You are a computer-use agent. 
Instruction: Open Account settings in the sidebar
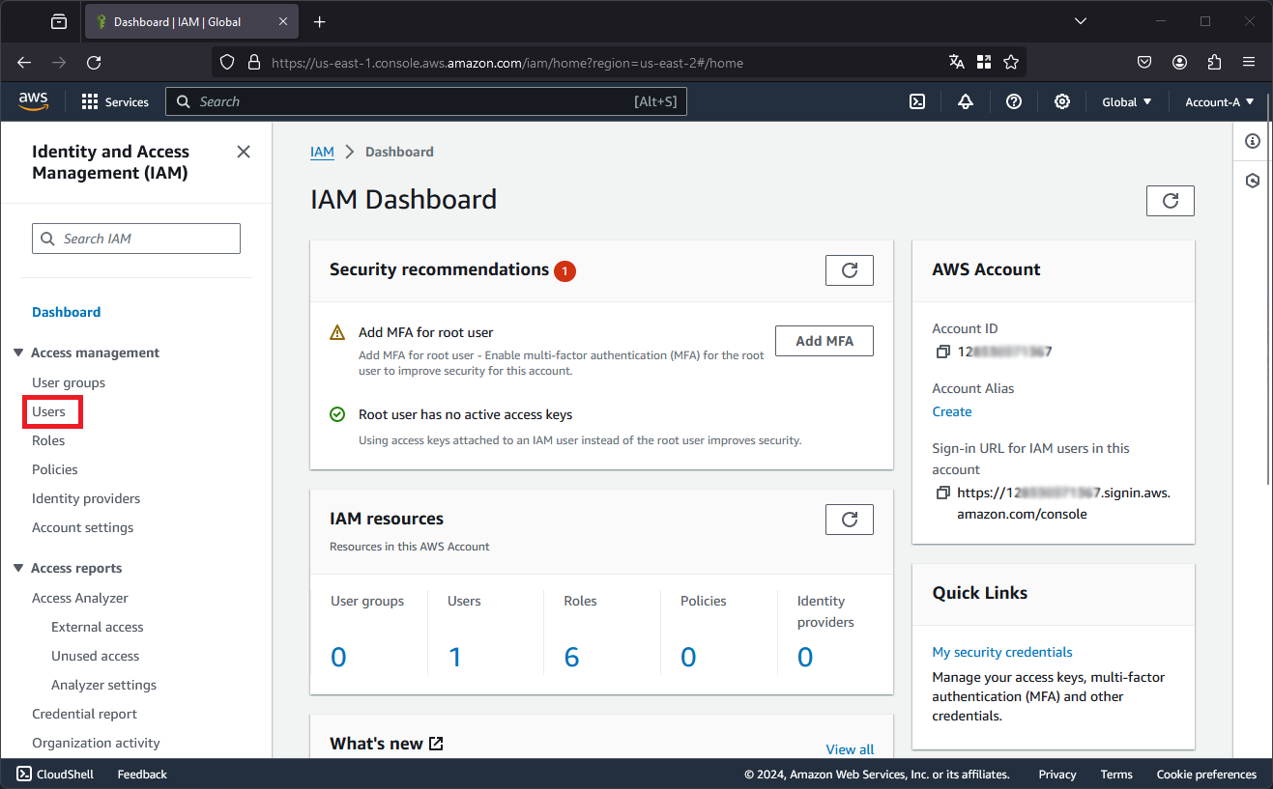click(82, 527)
